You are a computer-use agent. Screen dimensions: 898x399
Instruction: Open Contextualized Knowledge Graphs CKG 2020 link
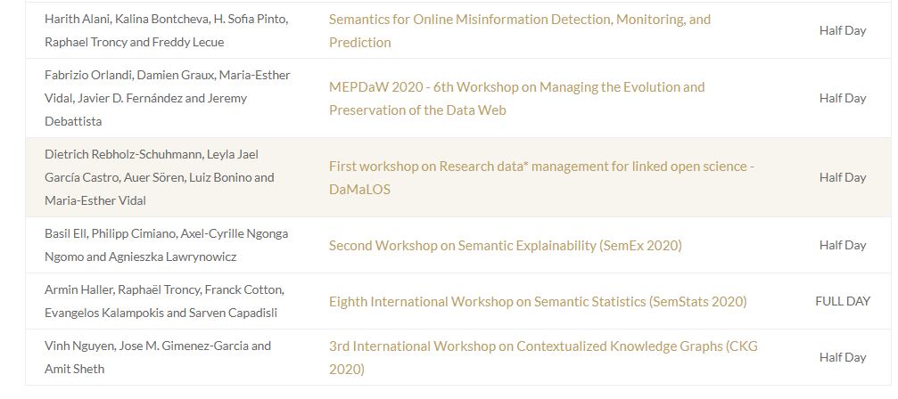543,346
